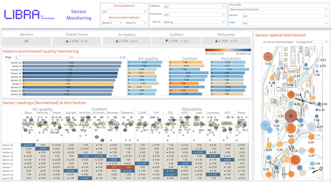Open the Substance filter dropdown

tap(194, 15)
